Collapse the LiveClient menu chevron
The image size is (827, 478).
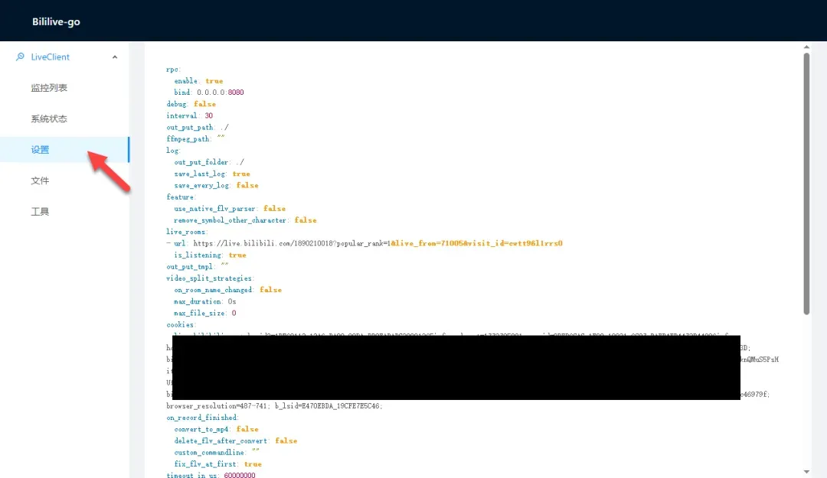click(x=115, y=57)
